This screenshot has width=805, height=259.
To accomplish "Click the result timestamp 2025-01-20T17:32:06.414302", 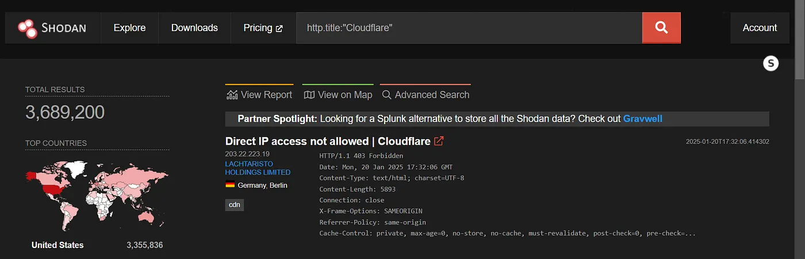I will pos(727,141).
